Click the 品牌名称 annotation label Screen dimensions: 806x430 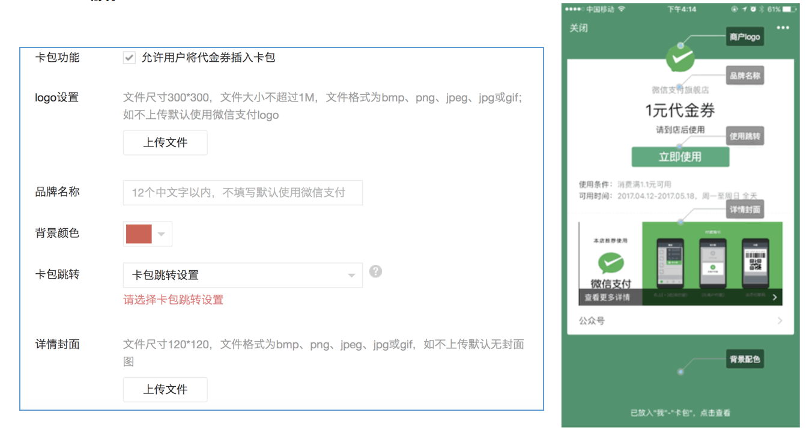pos(745,76)
